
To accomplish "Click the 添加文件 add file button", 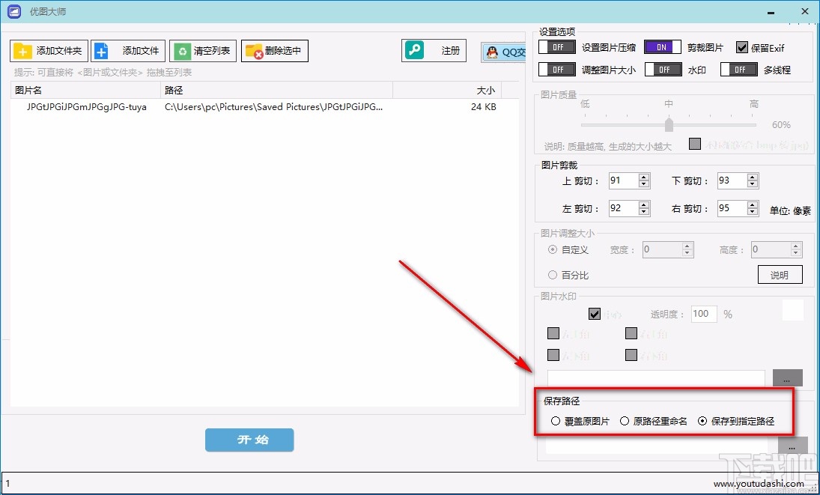I will pos(128,51).
